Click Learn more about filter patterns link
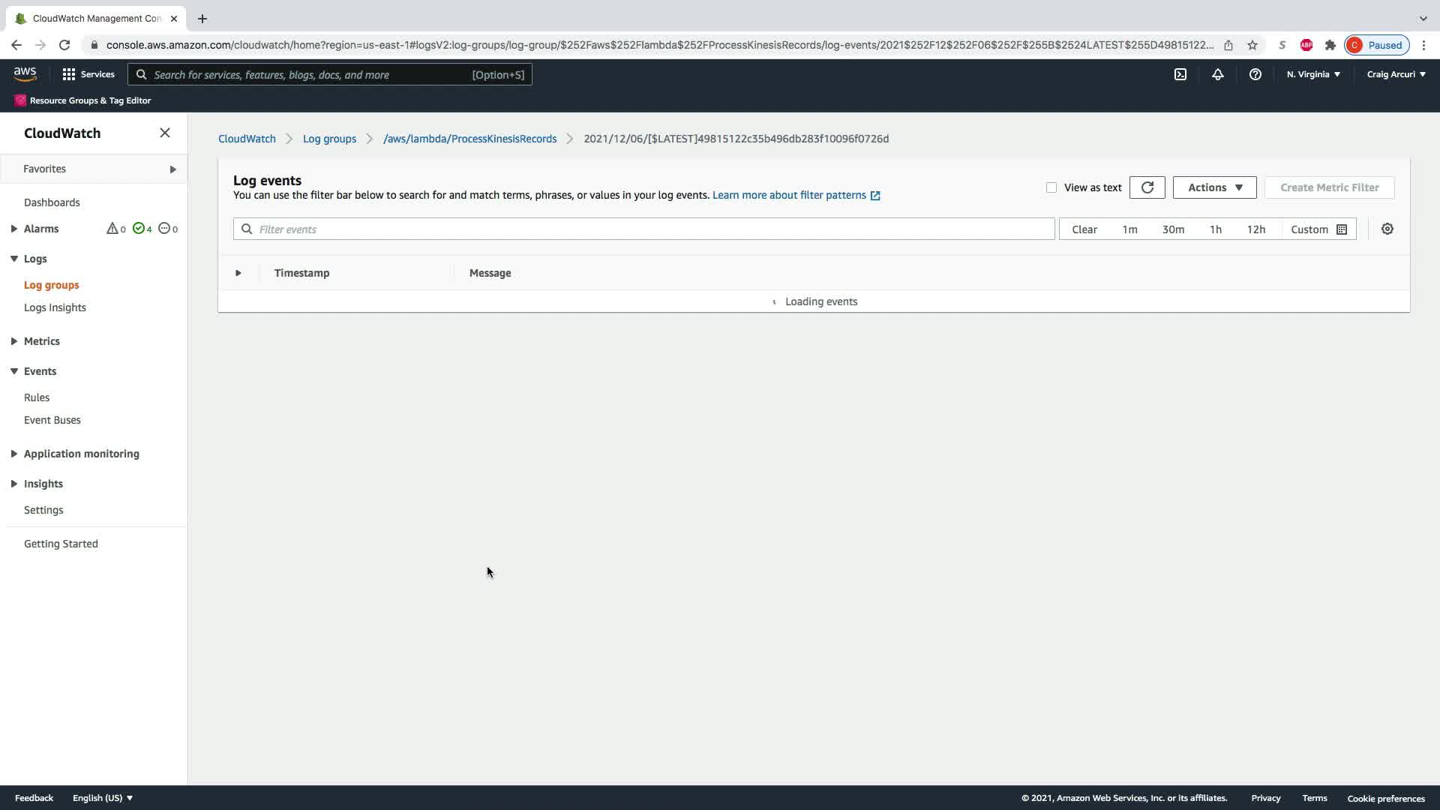This screenshot has height=810, width=1440. pyautogui.click(x=789, y=195)
